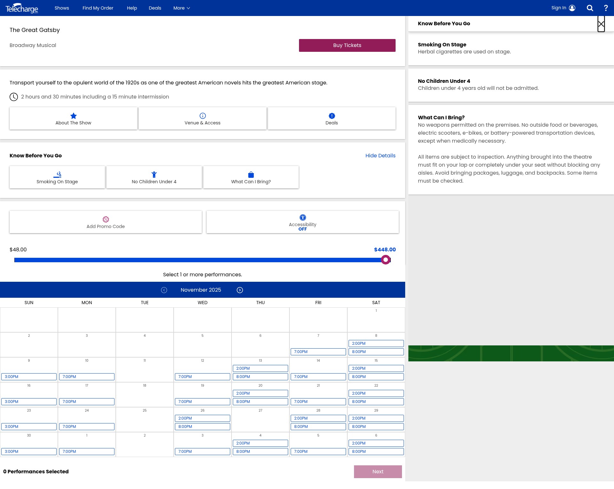Select Nov 30 3:00PM performance
Screen dimensions: 614x489
pyautogui.click(x=29, y=452)
